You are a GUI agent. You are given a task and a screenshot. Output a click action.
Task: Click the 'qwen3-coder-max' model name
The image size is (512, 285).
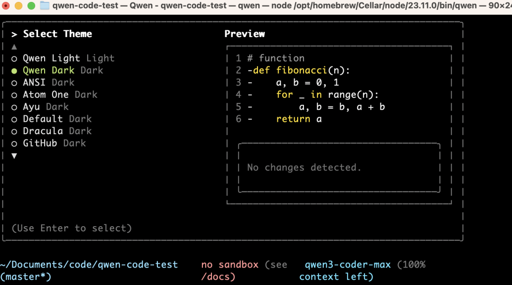coord(348,265)
